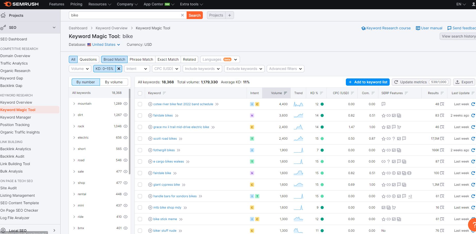Open the fothergill bikes keyword link
Image resolution: width=476 pixels, height=234 pixels.
click(x=164, y=150)
